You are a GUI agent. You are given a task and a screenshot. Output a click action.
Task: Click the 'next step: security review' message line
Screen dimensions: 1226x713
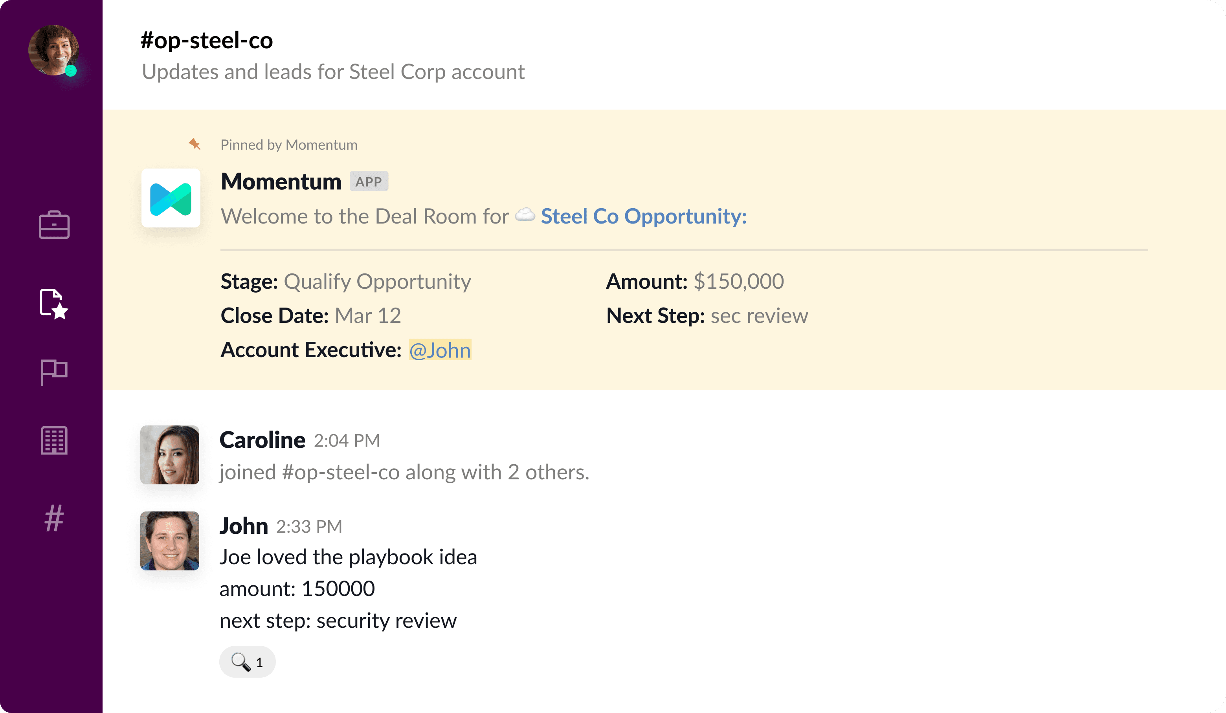click(x=338, y=621)
